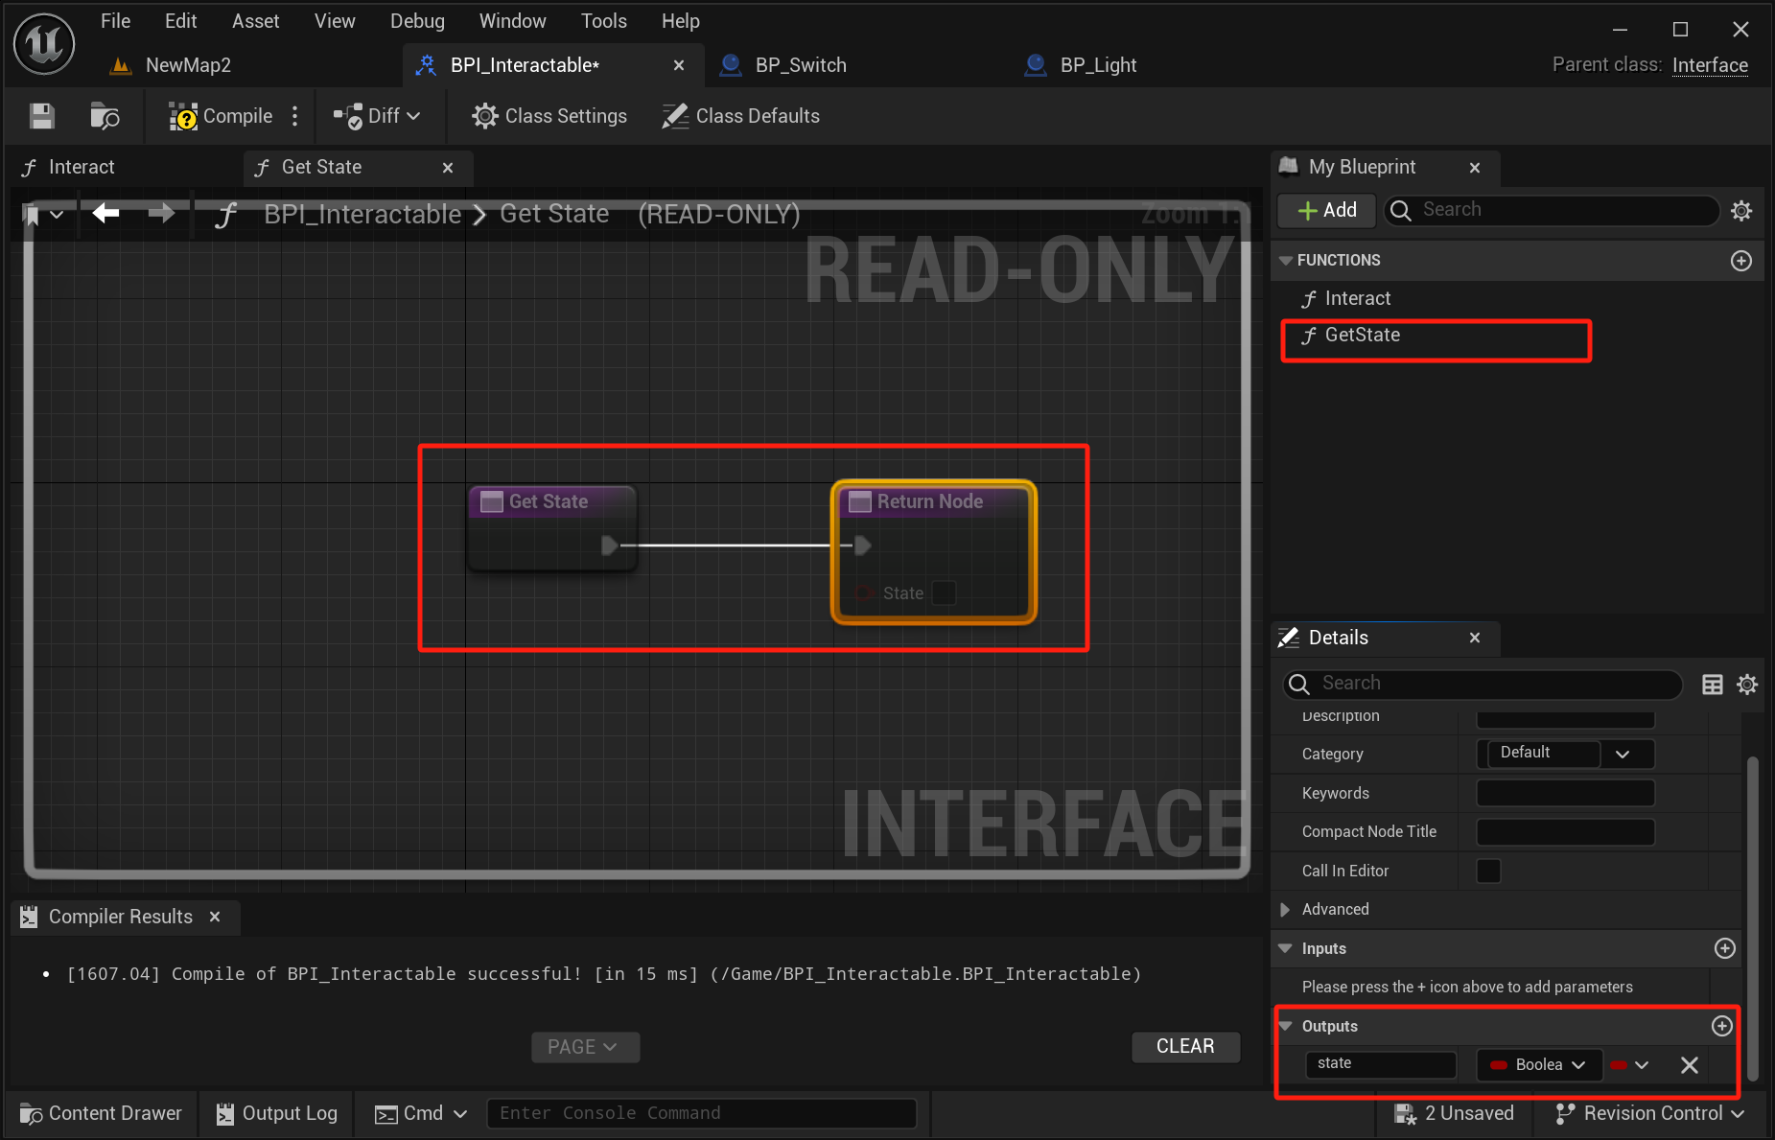
Task: Switch to the BP_Light tab
Action: 1098,65
